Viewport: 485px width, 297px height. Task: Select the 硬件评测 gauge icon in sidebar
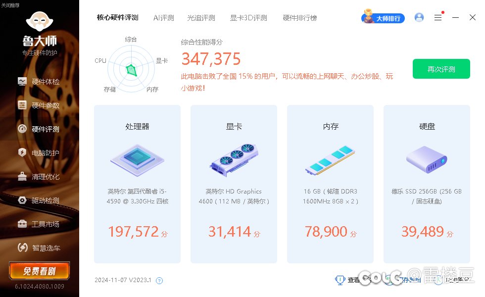22,129
